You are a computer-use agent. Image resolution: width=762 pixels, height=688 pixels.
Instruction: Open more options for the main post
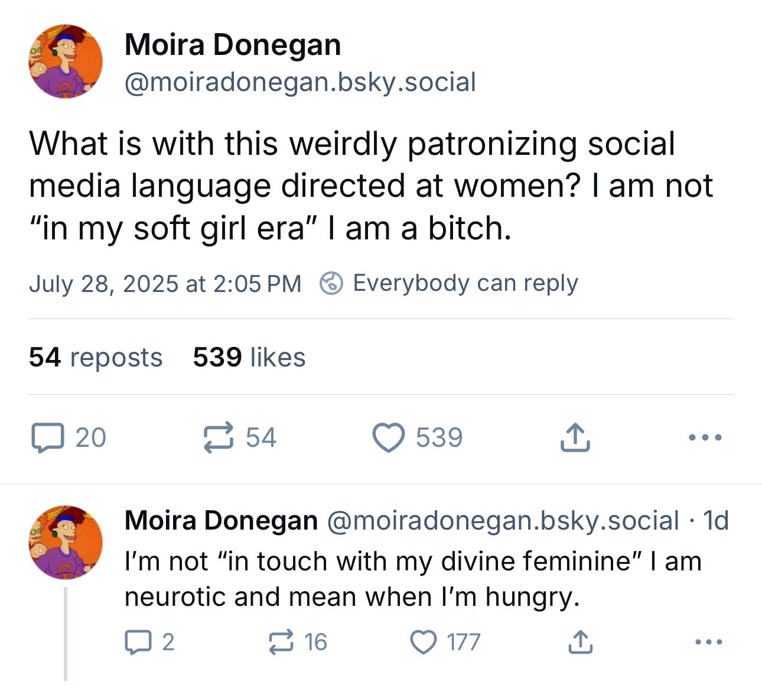point(705,438)
